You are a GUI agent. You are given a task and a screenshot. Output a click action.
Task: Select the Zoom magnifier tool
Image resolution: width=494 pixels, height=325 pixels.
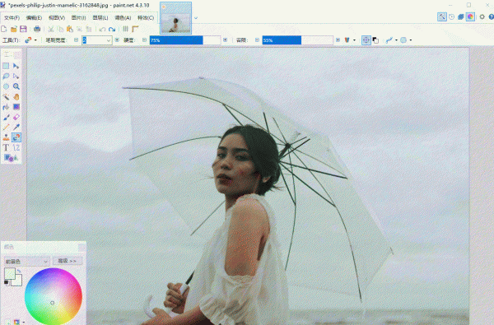[x=16, y=86]
